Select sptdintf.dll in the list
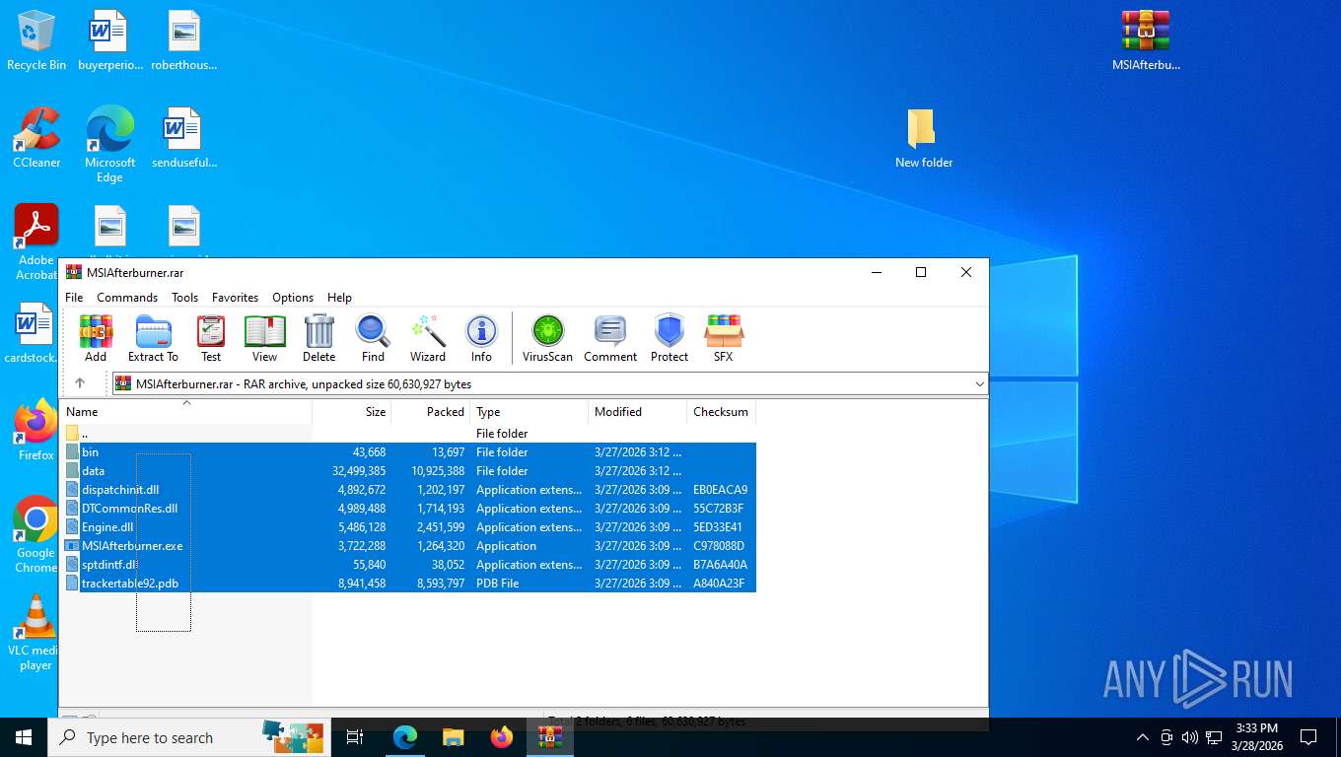The image size is (1341, 757). 408,564
